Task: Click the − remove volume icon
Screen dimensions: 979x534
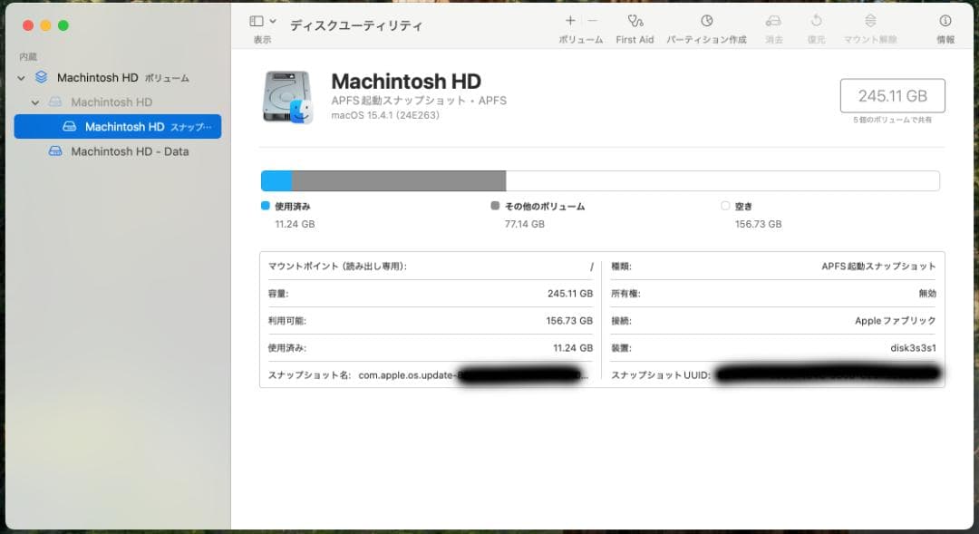Action: [x=591, y=20]
